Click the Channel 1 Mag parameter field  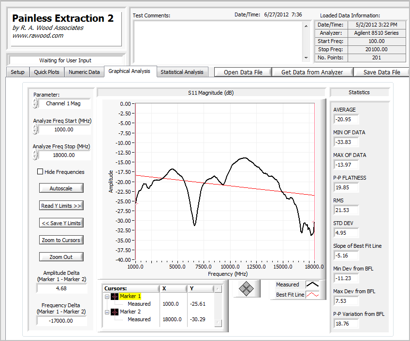pos(64,103)
